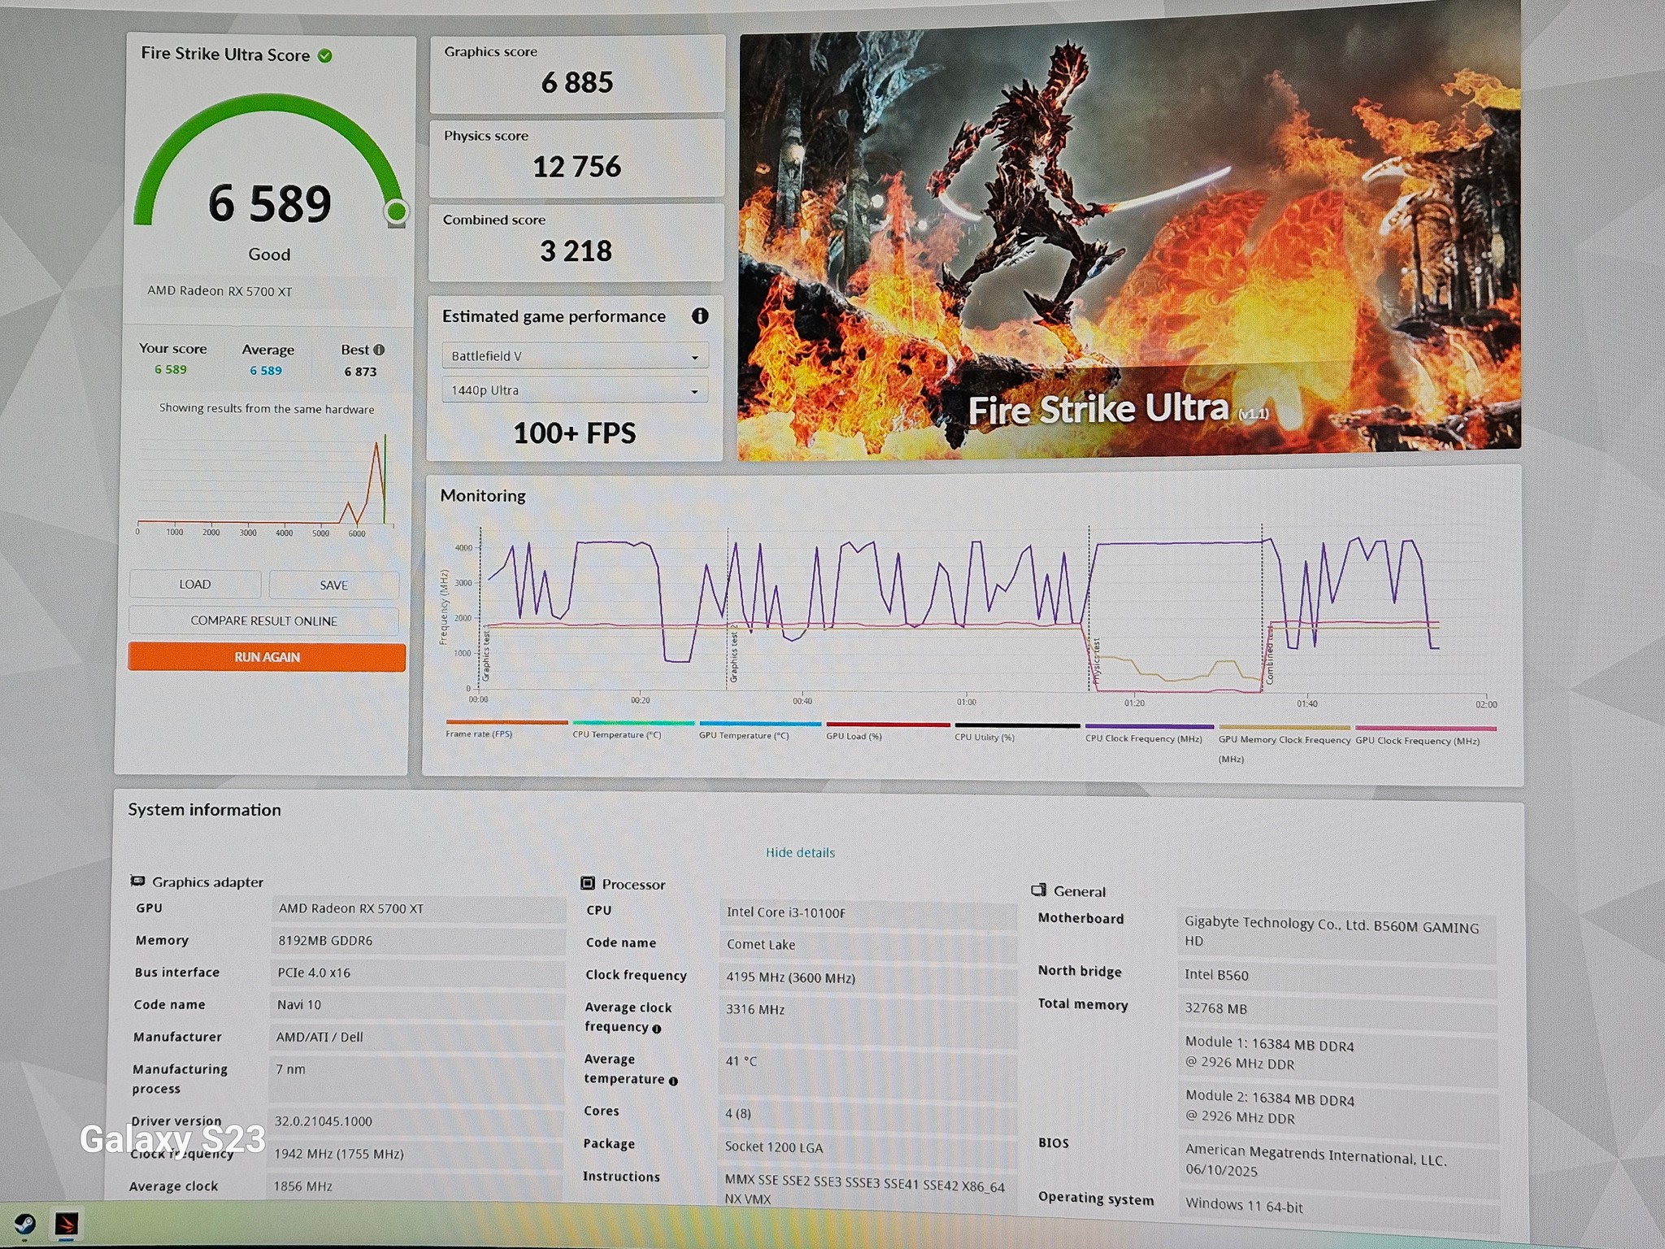Click the 3DMark taskbar icon
The width and height of the screenshot is (1665, 1249).
67,1224
